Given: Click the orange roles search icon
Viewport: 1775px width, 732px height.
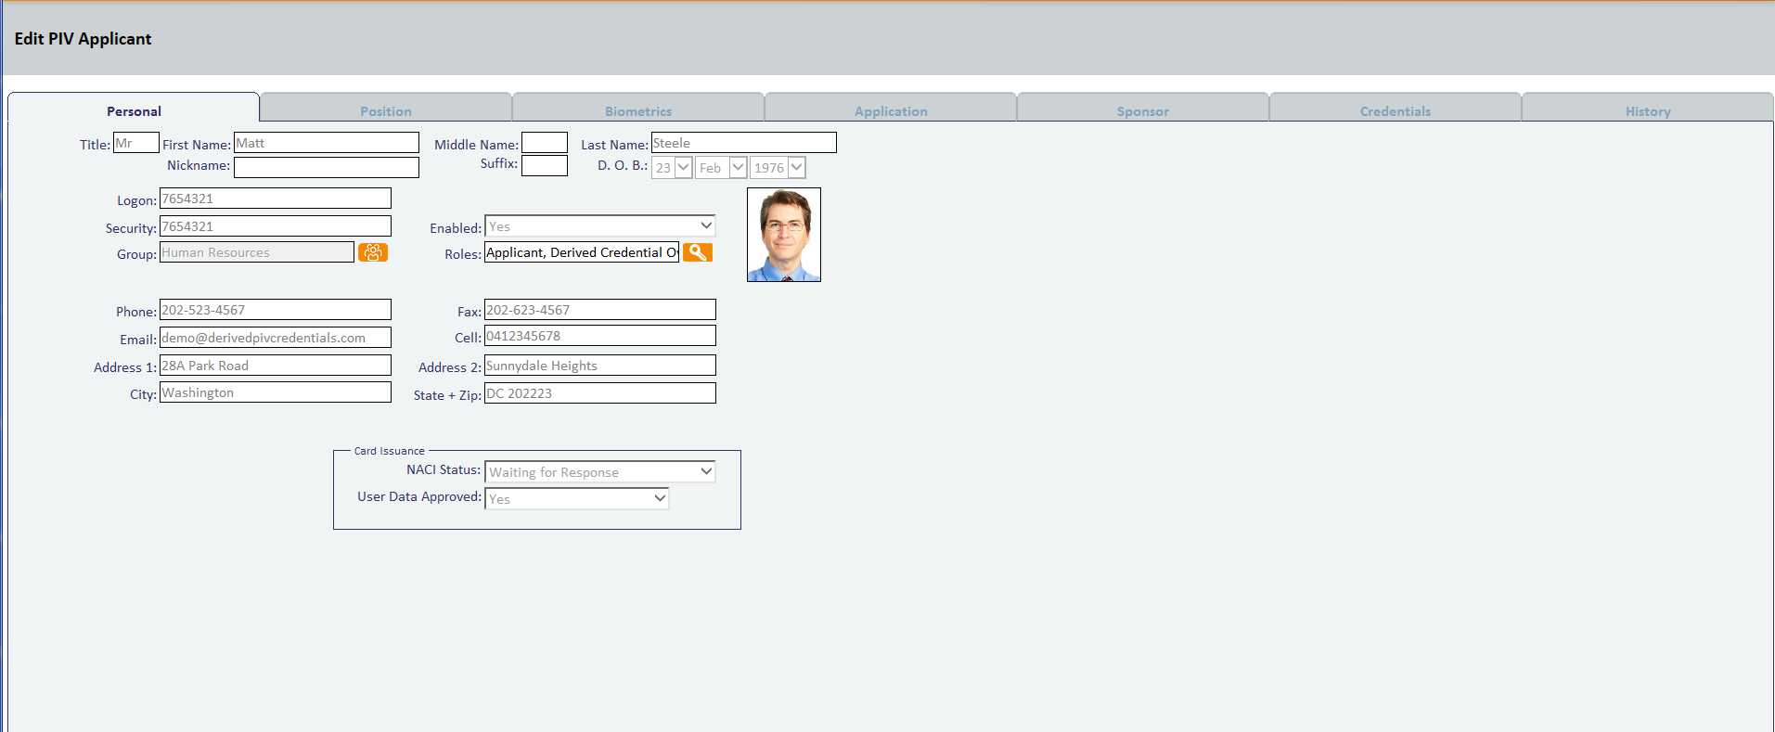Looking at the screenshot, I should click(697, 252).
